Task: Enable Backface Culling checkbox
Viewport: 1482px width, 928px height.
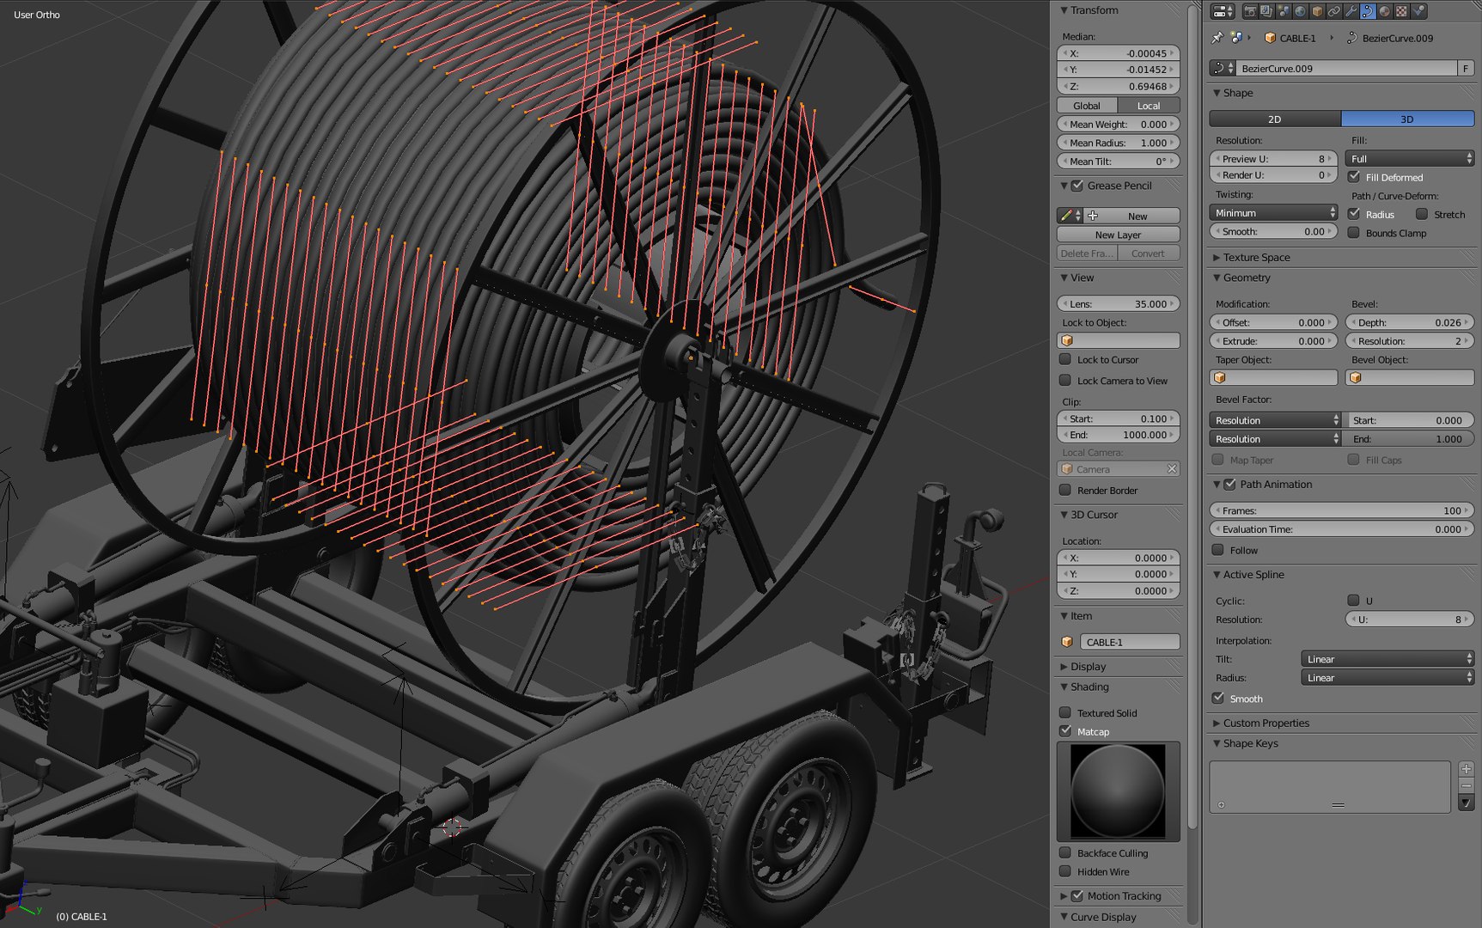Action: click(x=1065, y=852)
